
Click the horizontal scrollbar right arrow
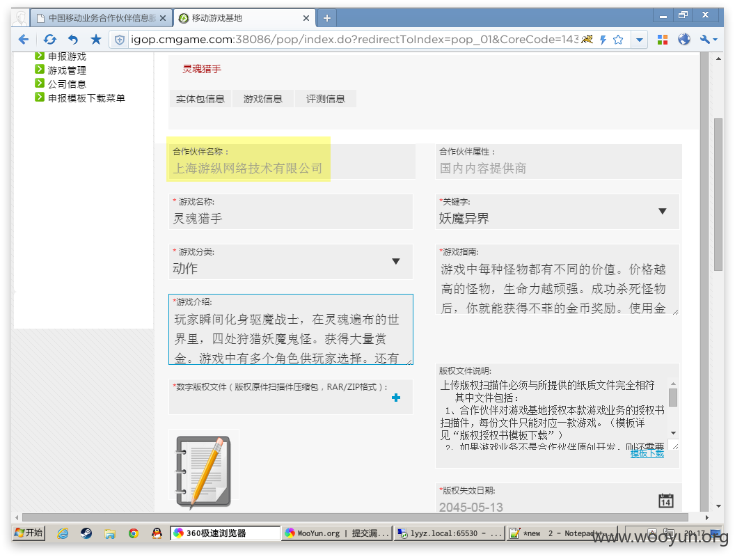(707, 517)
